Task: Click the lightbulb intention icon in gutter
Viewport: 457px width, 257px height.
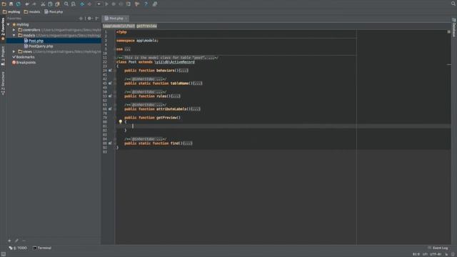Action: coord(121,122)
